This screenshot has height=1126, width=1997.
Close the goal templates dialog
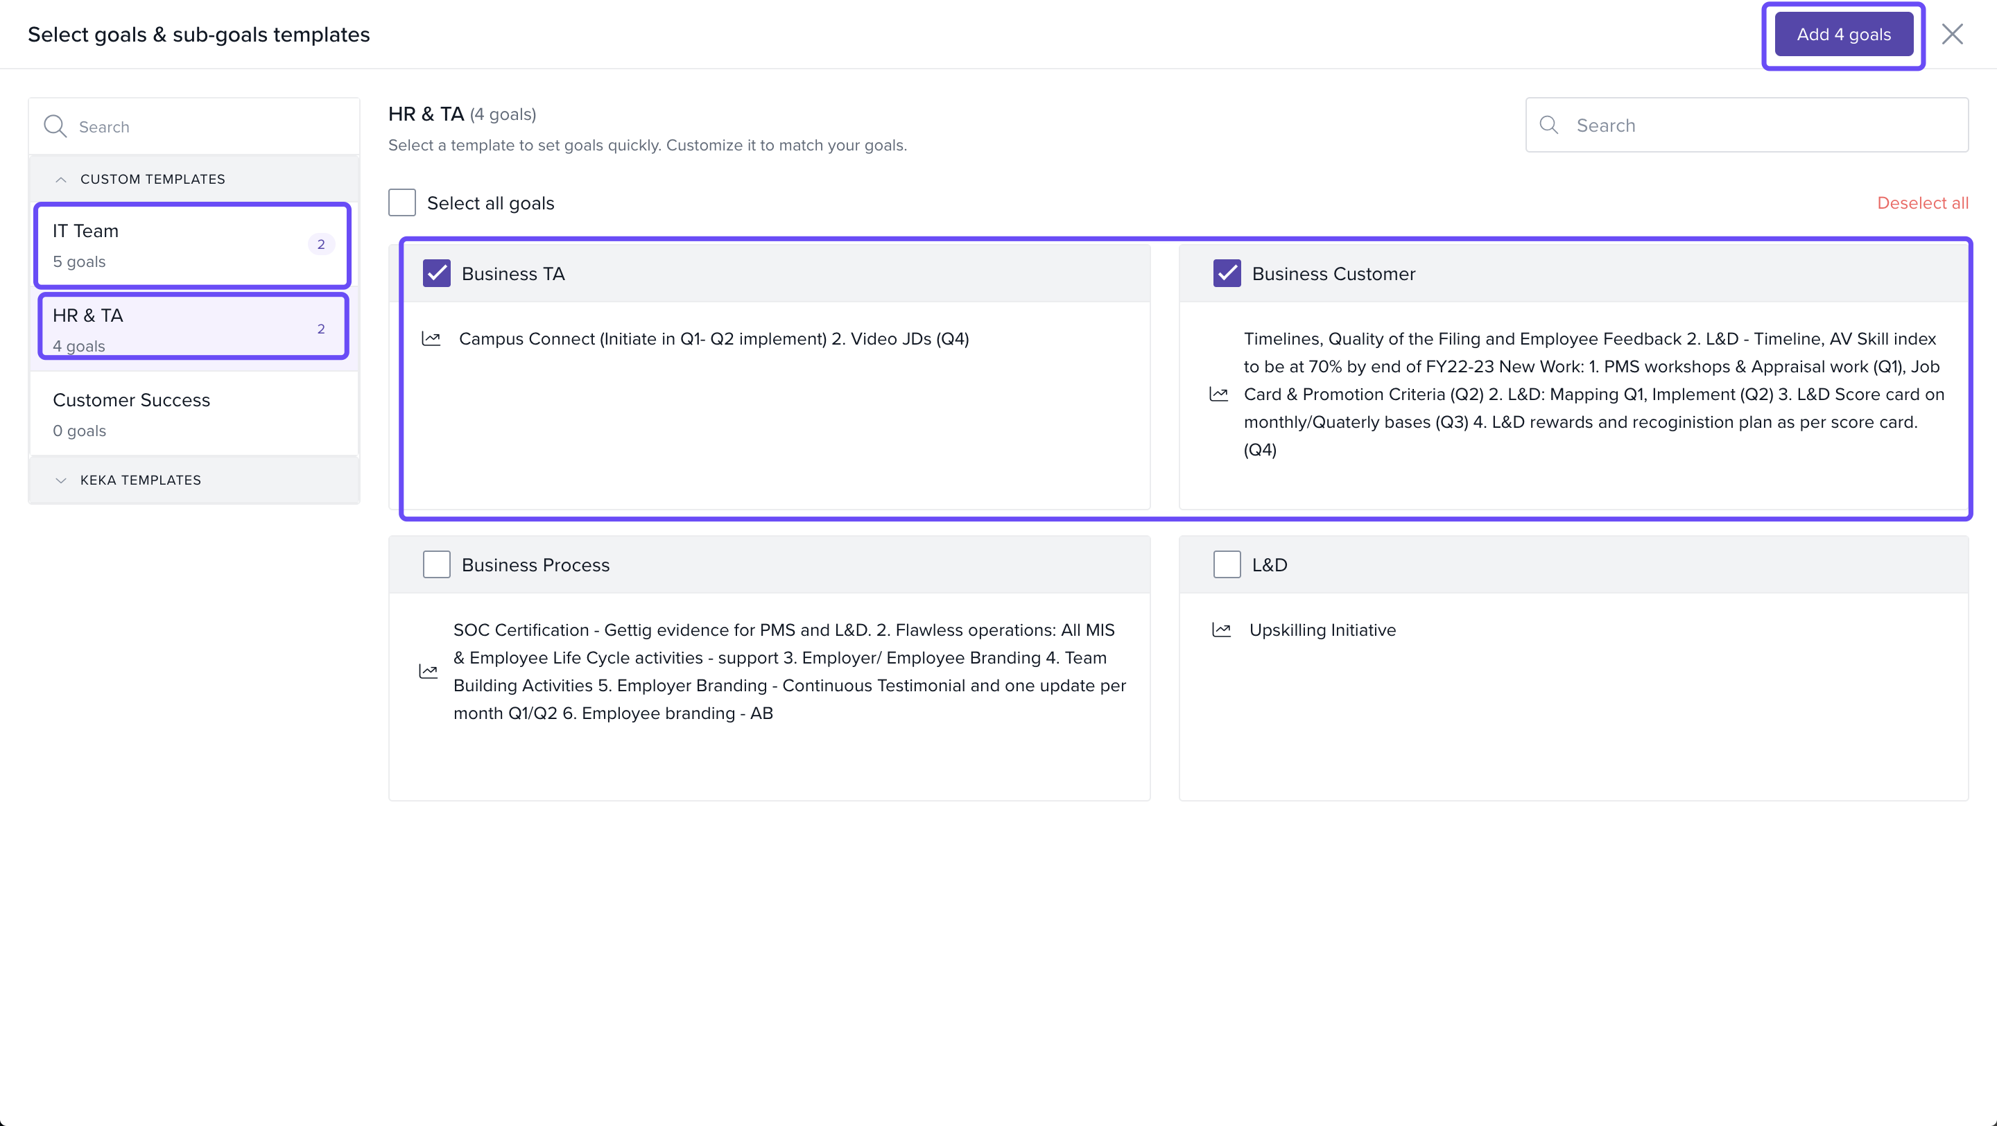[1951, 34]
